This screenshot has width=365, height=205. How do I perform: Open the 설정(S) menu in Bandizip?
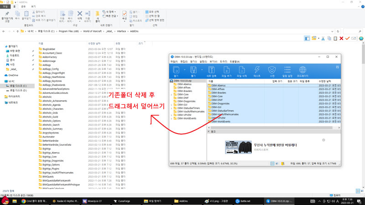[203, 61]
